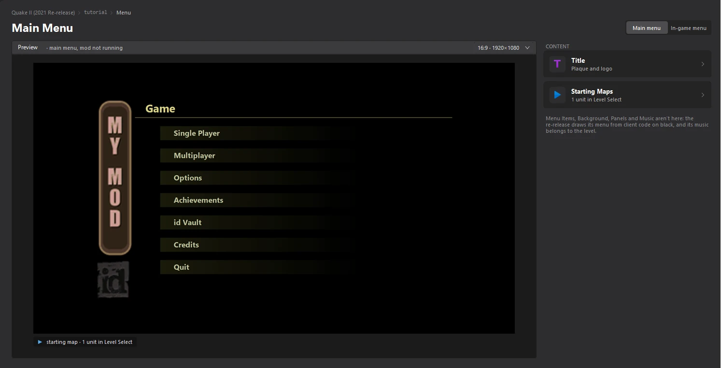Click the 1 unit in Level Select subtitle
Screen dimensions: 721x368
[x=596, y=99]
